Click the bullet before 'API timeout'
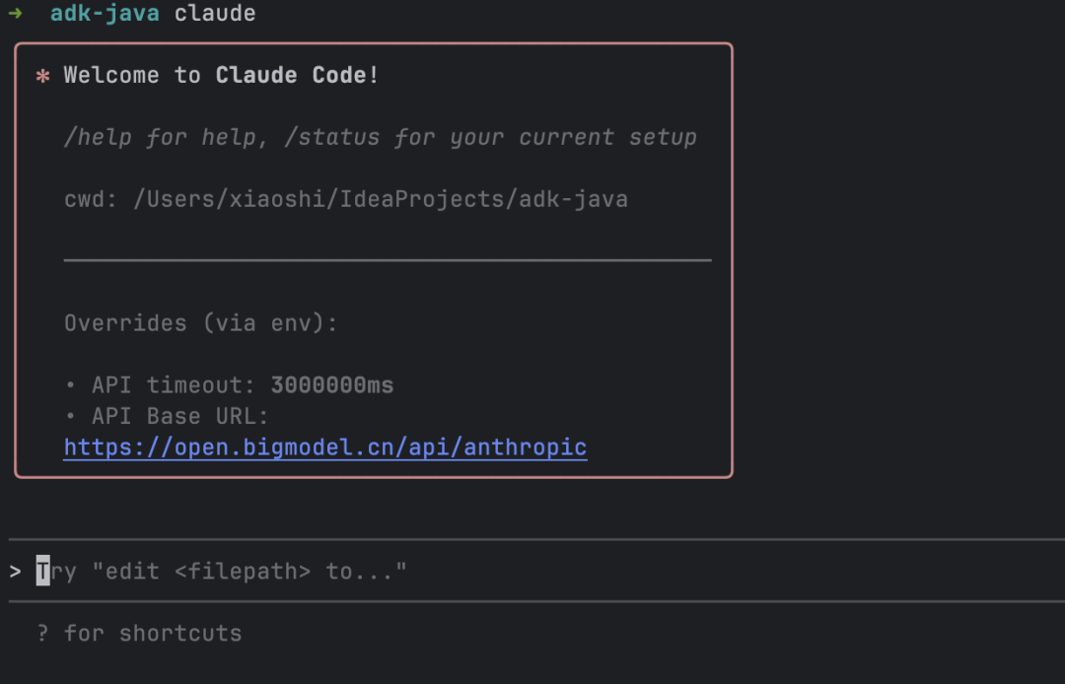The height and width of the screenshot is (684, 1065). pyautogui.click(x=70, y=385)
